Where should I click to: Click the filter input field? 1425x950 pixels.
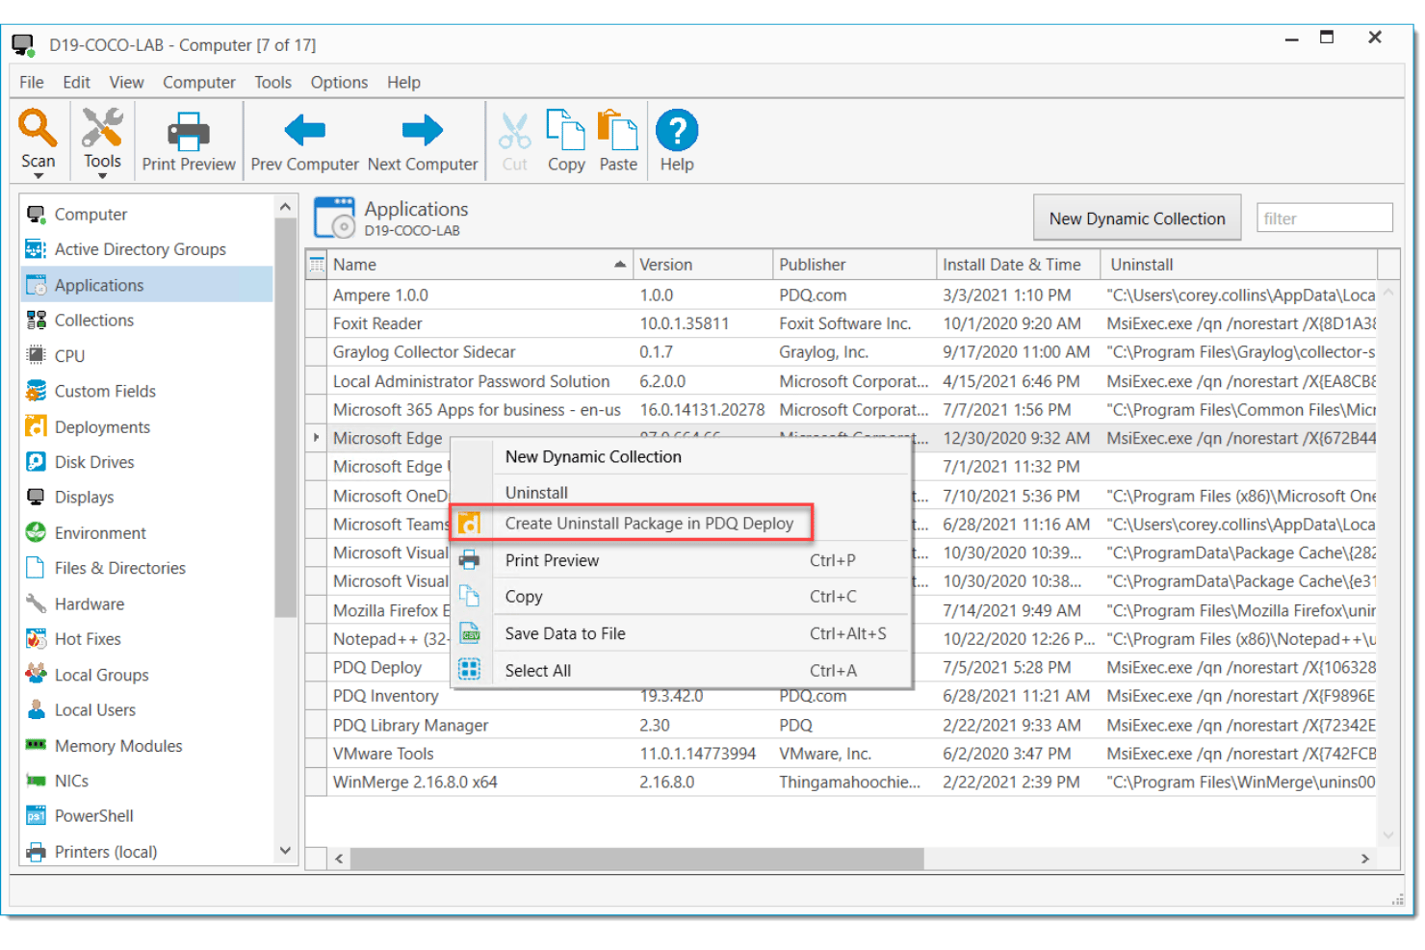click(x=1324, y=218)
